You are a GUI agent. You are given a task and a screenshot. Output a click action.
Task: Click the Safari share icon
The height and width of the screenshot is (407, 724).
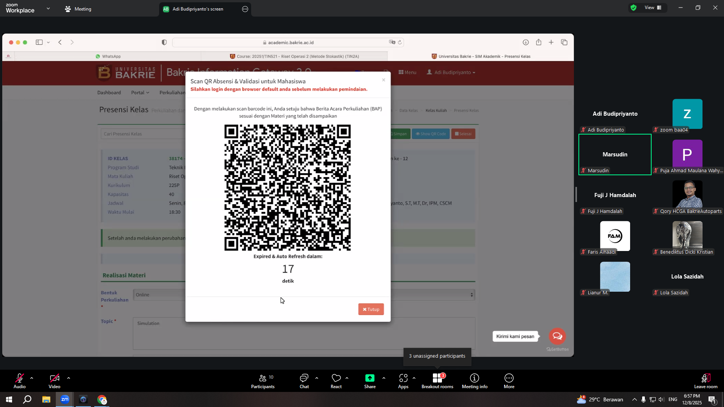538,42
